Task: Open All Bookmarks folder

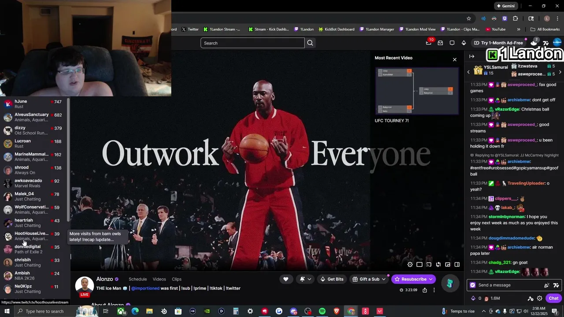Action: (545, 29)
